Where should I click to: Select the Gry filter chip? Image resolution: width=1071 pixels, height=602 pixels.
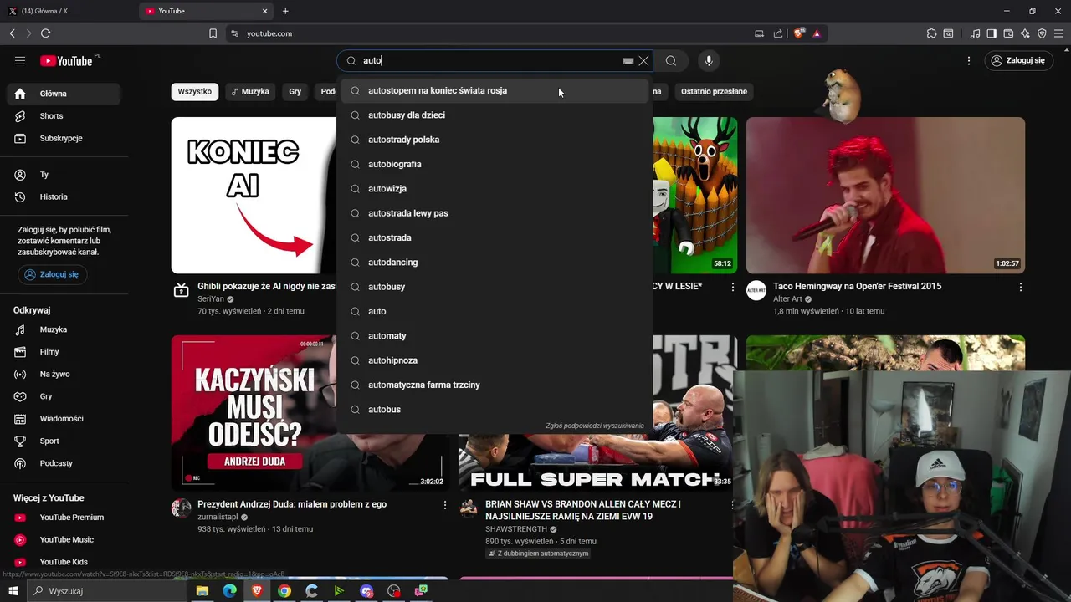(295, 91)
